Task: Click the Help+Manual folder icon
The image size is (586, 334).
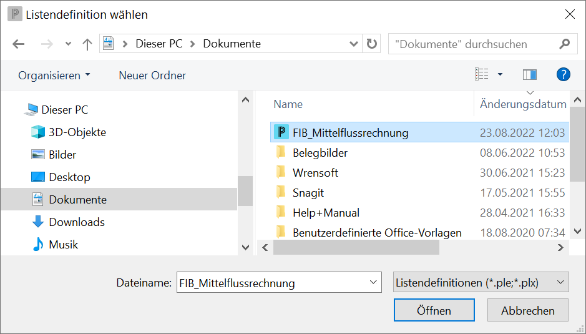Action: [x=281, y=212]
